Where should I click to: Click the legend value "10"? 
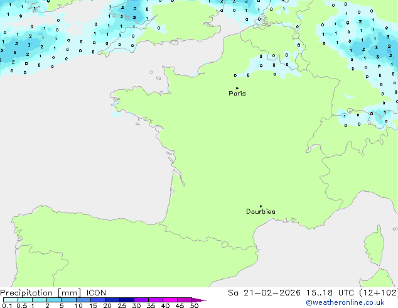pyautogui.click(x=78, y=305)
